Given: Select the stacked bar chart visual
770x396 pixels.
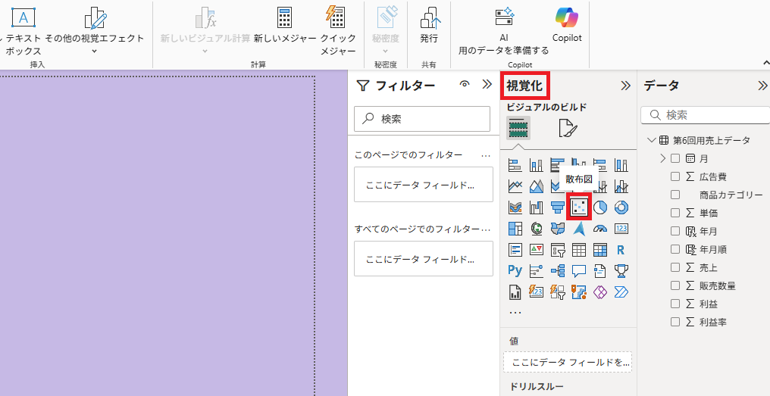Looking at the screenshot, I should (x=515, y=165).
